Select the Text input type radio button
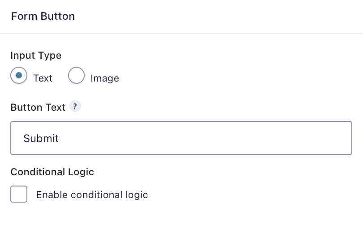363x225 pixels. [19, 75]
